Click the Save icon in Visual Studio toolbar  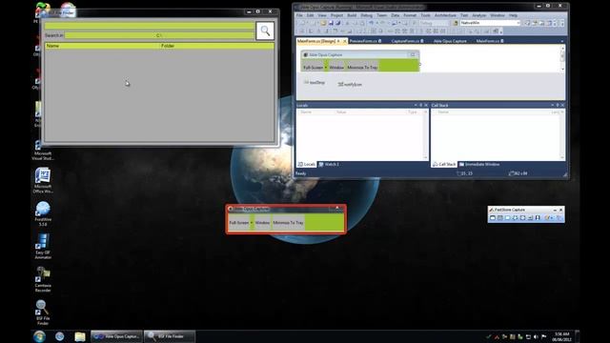[331, 23]
